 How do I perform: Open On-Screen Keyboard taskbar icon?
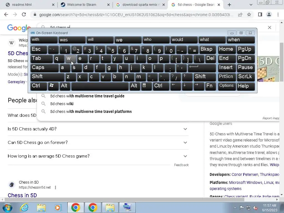coord(126,207)
